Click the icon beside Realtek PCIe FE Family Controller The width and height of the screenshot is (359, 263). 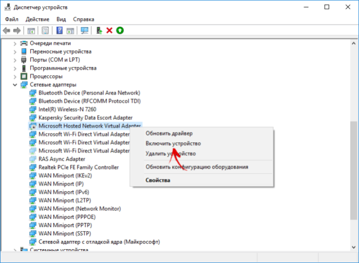click(x=33, y=167)
